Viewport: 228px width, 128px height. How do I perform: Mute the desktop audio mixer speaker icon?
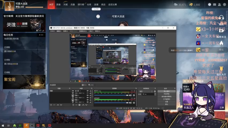131,103
